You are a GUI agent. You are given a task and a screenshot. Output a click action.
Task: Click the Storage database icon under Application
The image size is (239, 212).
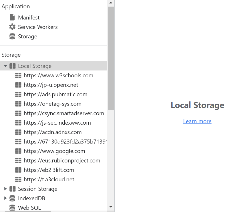(x=12, y=36)
